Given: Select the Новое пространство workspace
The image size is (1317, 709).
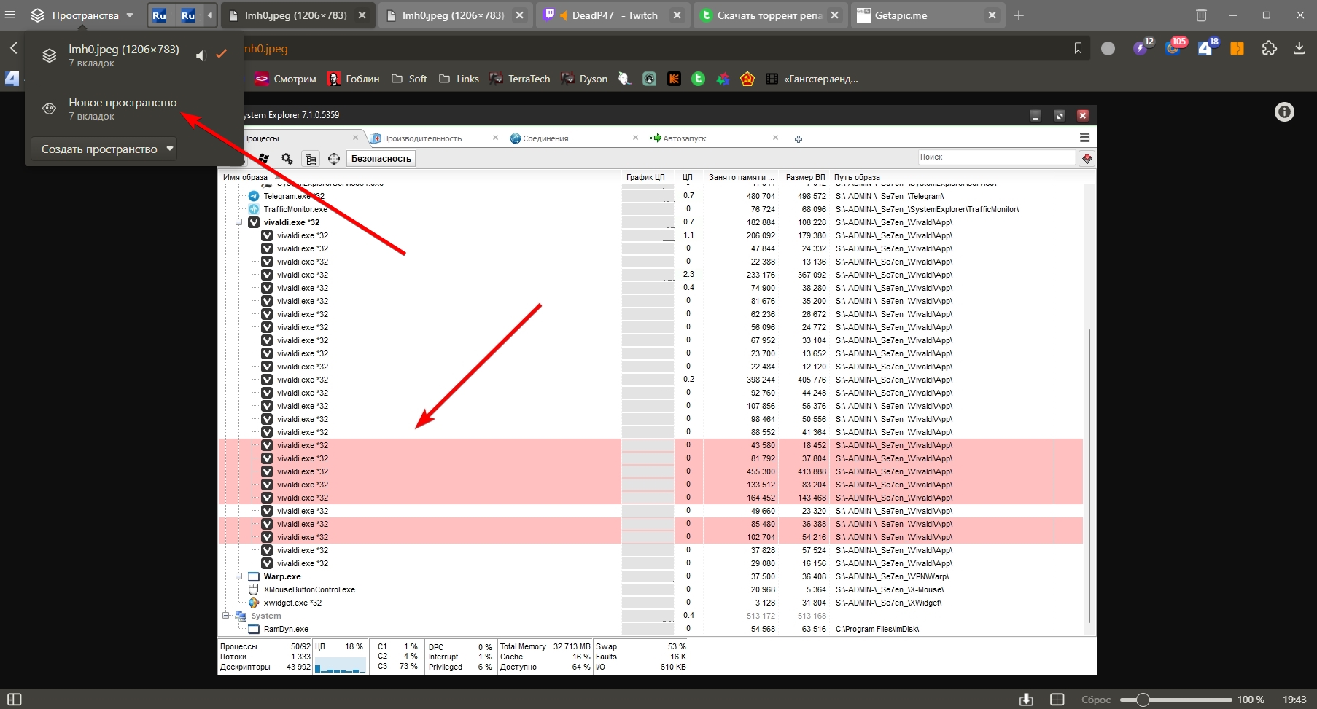Looking at the screenshot, I should (x=123, y=109).
